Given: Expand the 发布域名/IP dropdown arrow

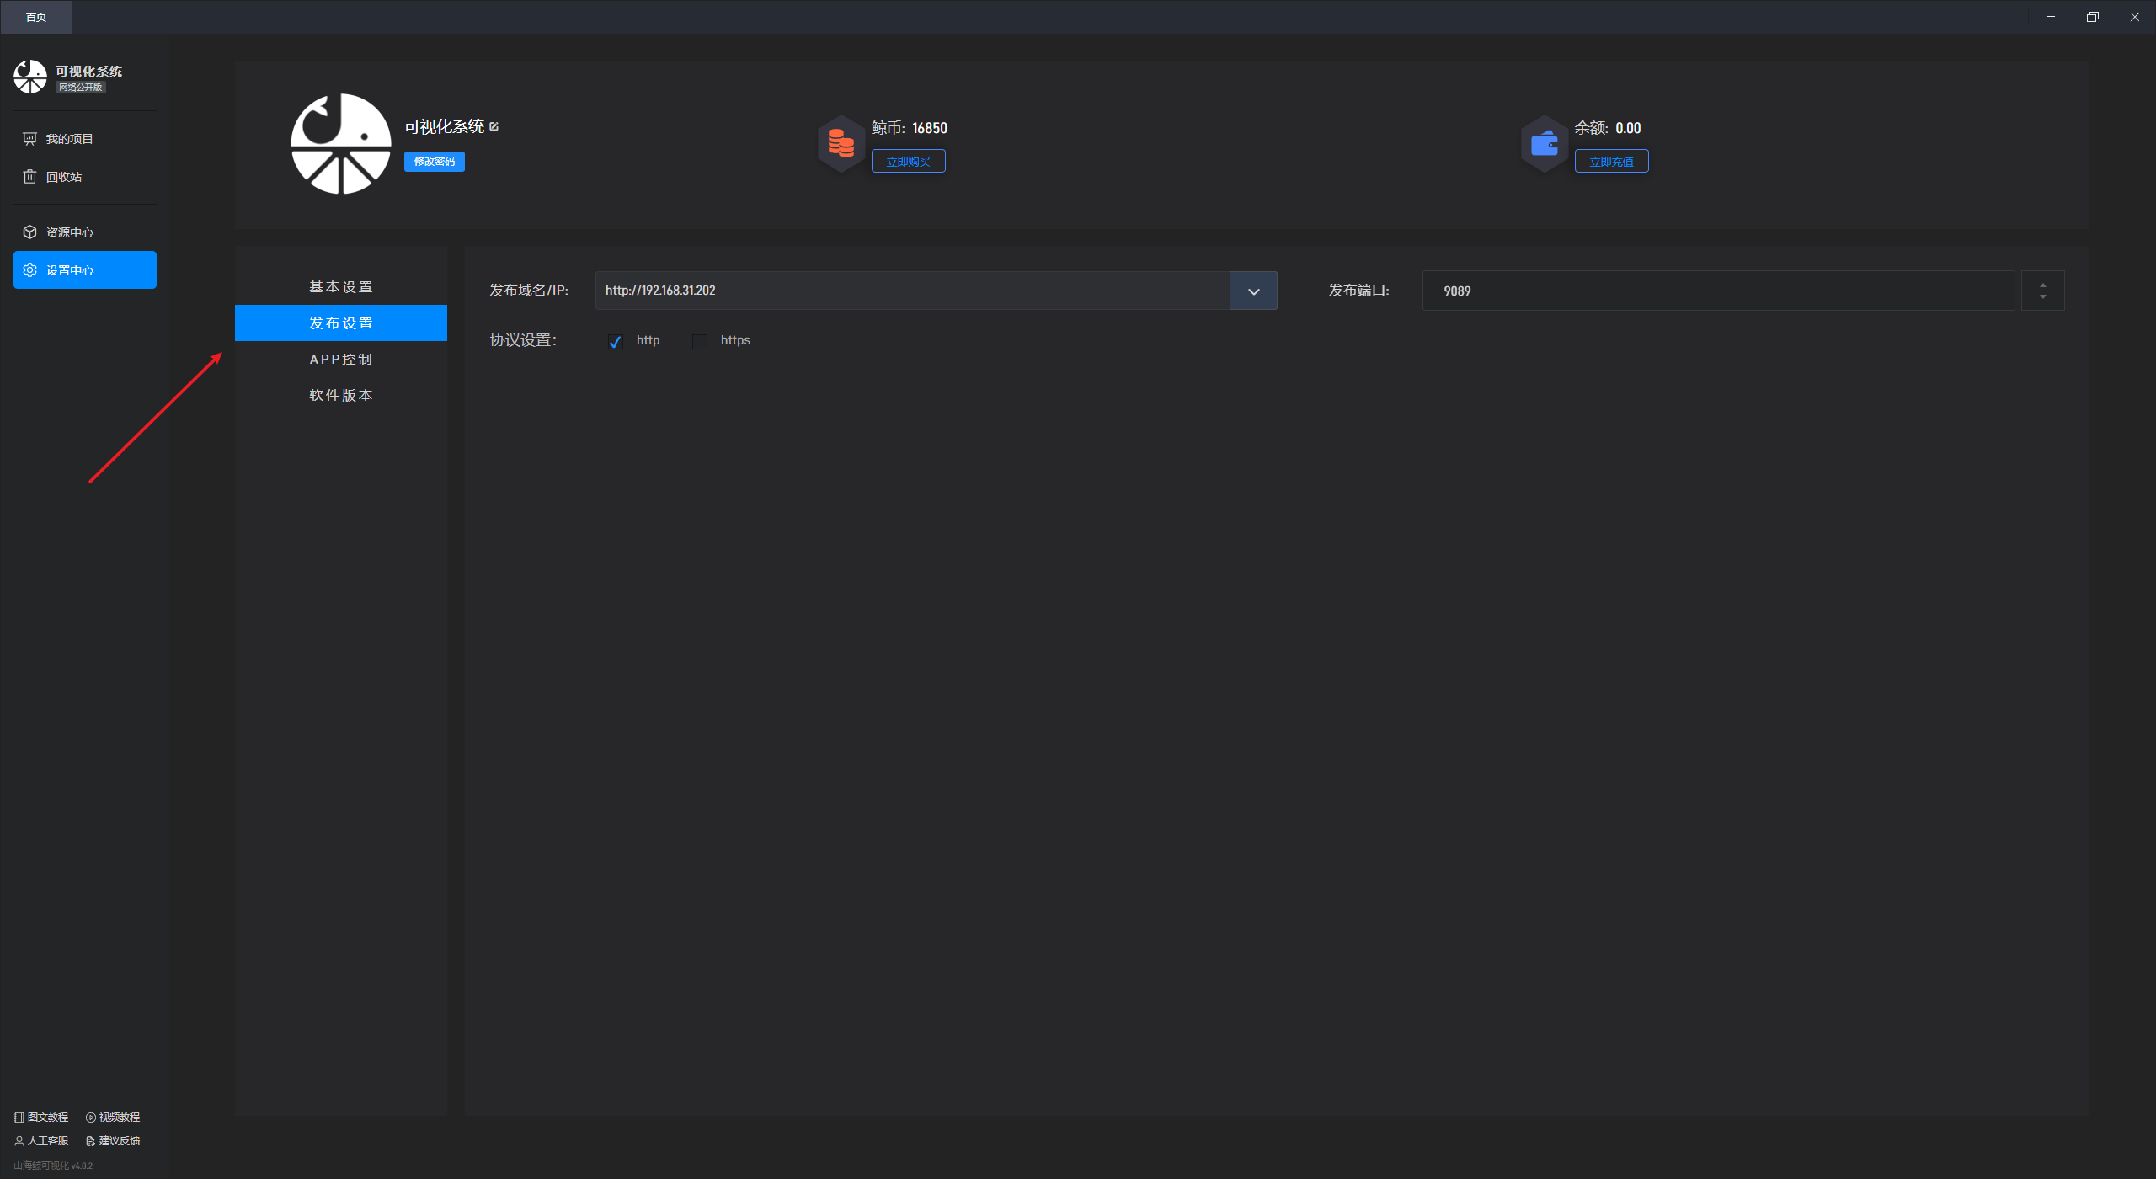Looking at the screenshot, I should 1253,291.
